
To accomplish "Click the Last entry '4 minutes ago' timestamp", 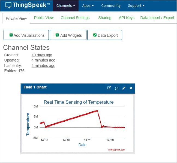I will 43,66.
